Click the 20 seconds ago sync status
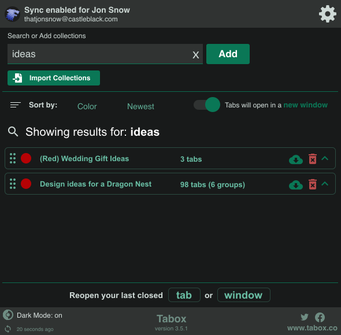The width and height of the screenshot is (341, 335). point(35,329)
